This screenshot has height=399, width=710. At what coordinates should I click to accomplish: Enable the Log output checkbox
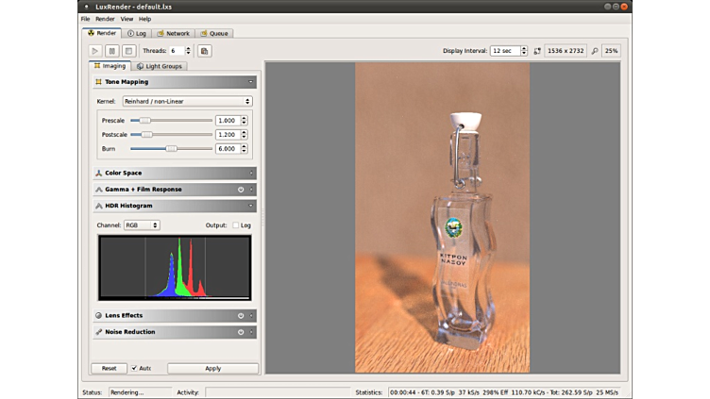pyautogui.click(x=236, y=225)
